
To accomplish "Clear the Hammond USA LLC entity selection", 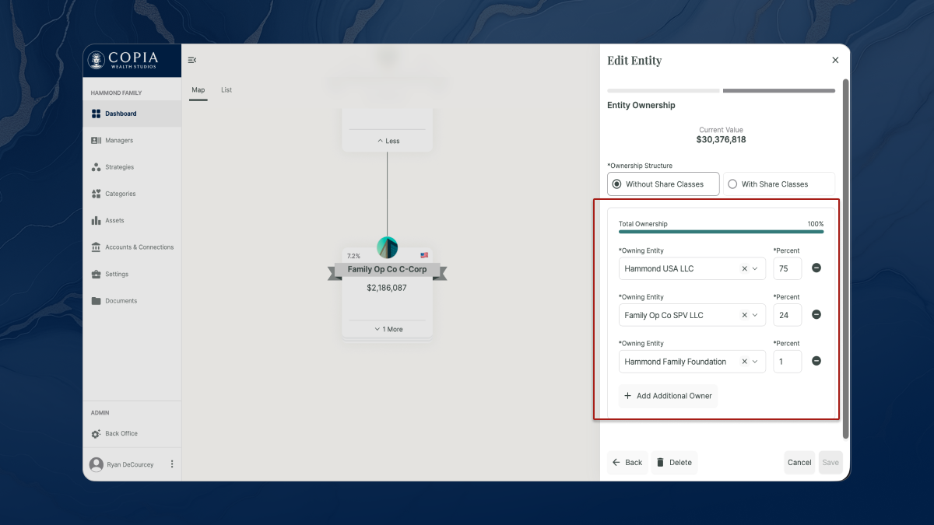I will click(744, 269).
